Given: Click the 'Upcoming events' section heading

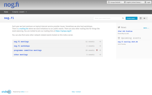Looking at the screenshot, I should click(x=131, y=38).
